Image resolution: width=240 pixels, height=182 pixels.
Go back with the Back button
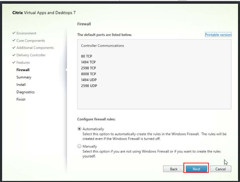click(x=174, y=169)
